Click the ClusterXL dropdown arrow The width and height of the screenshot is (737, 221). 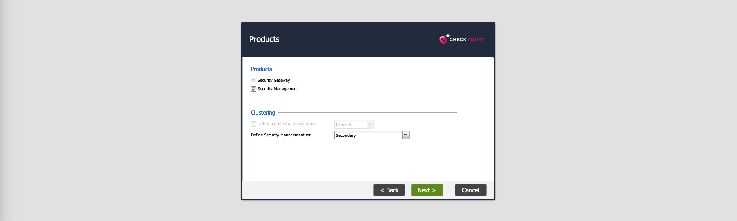coord(370,124)
